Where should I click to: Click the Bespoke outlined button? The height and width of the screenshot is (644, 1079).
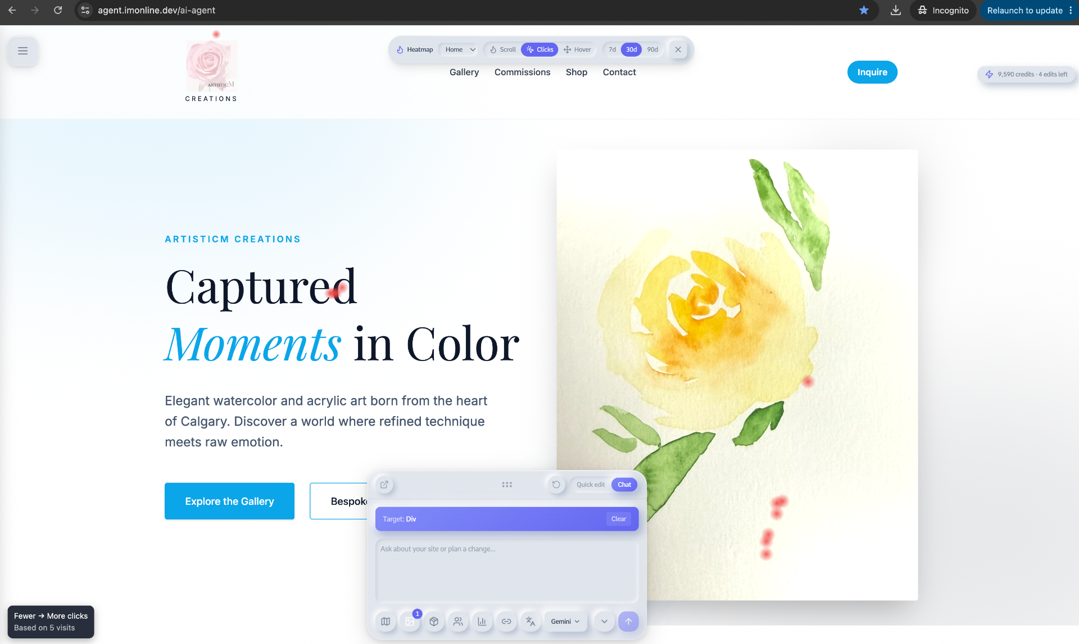pos(338,501)
